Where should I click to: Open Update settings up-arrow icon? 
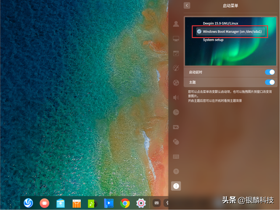(x=176, y=171)
